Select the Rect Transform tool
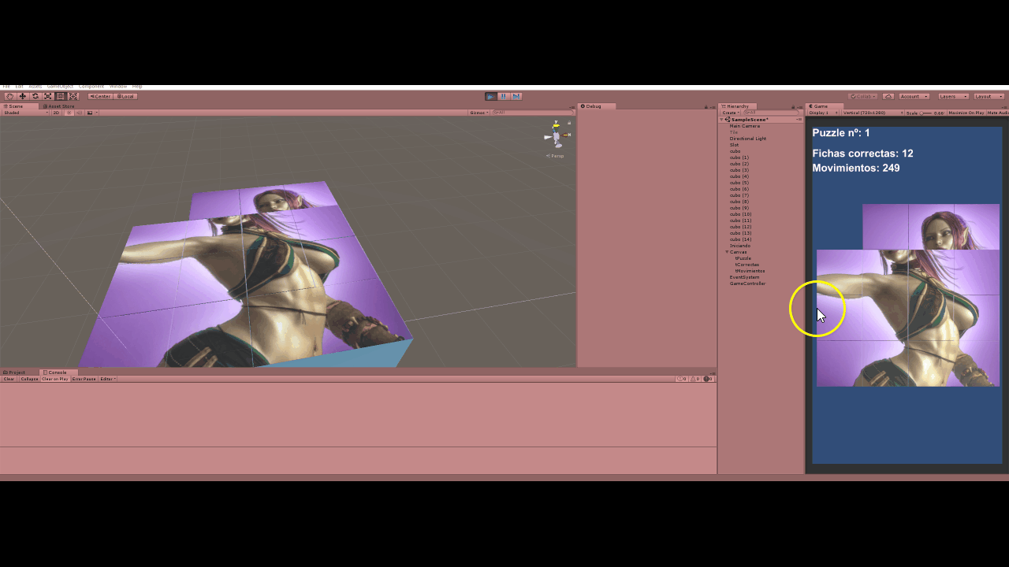Screen dimensions: 1009x567 61,96
